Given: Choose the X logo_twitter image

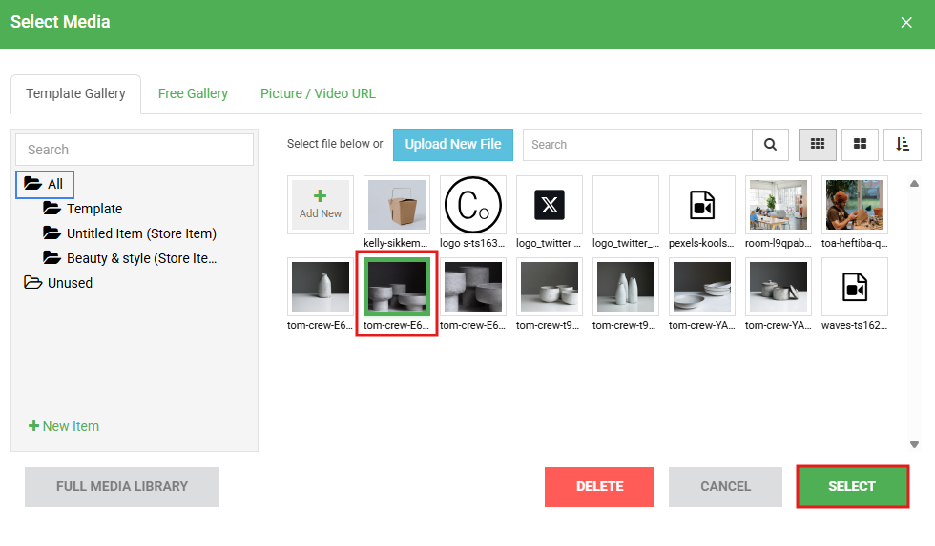Looking at the screenshot, I should click(550, 205).
